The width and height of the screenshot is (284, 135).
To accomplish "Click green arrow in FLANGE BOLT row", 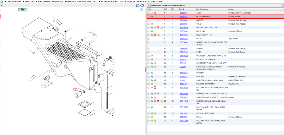I will coord(152,56).
